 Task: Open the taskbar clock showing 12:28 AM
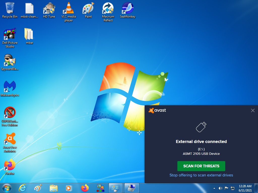coord(245,188)
